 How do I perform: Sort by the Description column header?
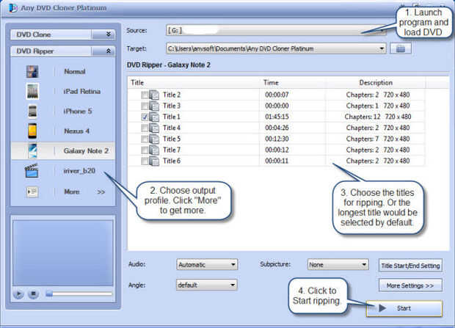(x=376, y=83)
